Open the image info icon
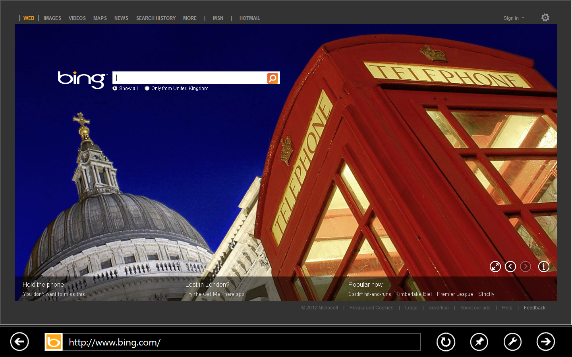Screen dimensions: 572x357 tap(544, 267)
